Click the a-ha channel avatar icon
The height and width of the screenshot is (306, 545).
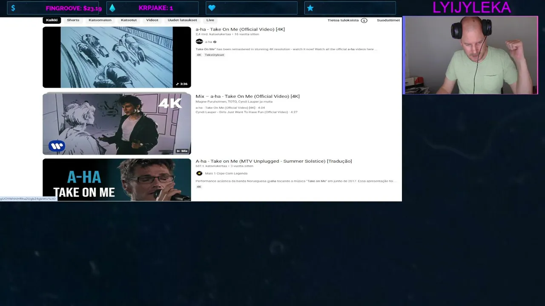click(x=199, y=42)
